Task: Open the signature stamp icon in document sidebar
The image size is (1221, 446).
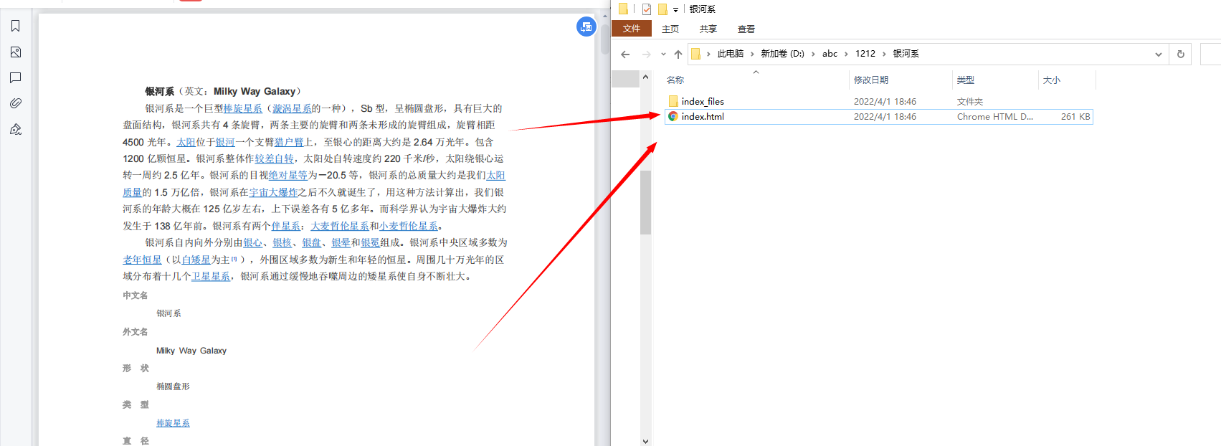Action: click(15, 129)
